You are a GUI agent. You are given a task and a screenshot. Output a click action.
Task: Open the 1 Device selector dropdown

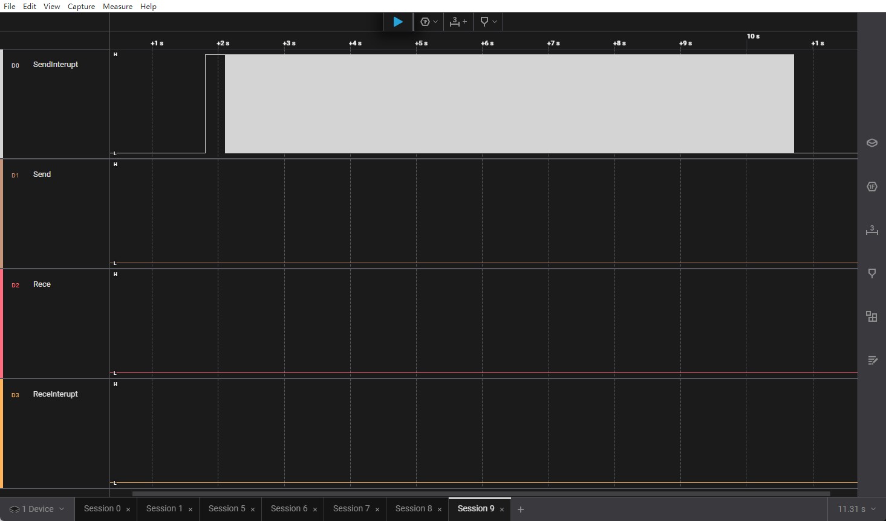[37, 509]
